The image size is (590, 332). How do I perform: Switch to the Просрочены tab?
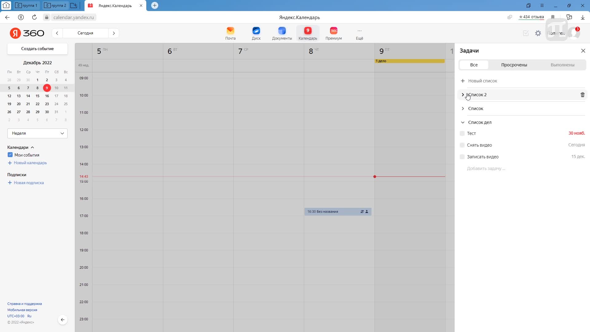pyautogui.click(x=514, y=65)
